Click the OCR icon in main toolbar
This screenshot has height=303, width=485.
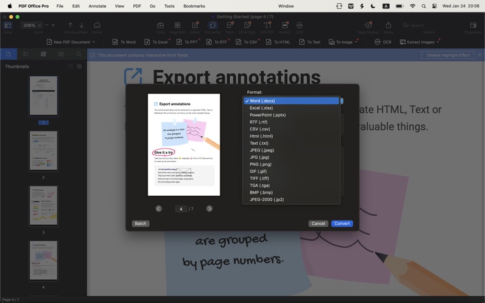pos(299,25)
